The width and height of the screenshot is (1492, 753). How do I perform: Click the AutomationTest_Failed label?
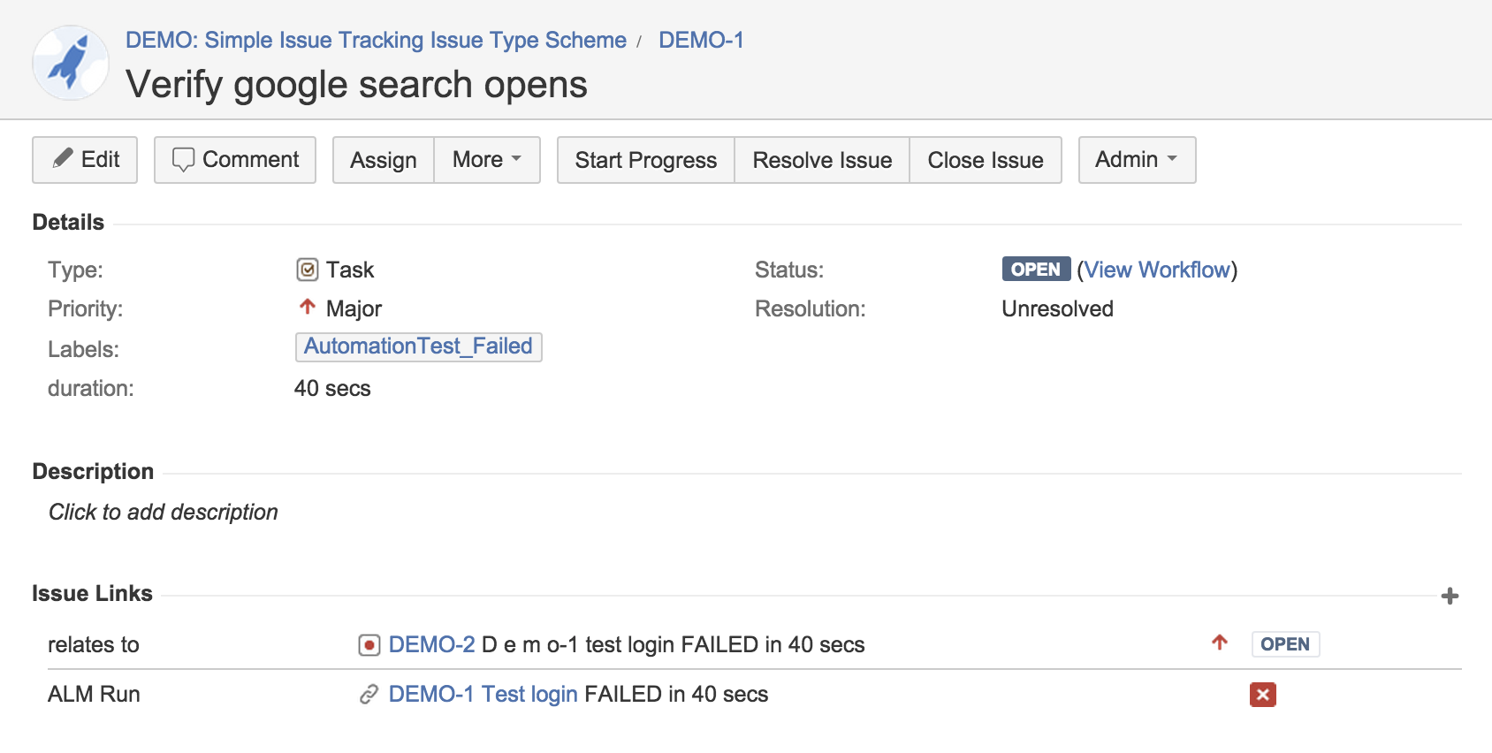tap(419, 346)
